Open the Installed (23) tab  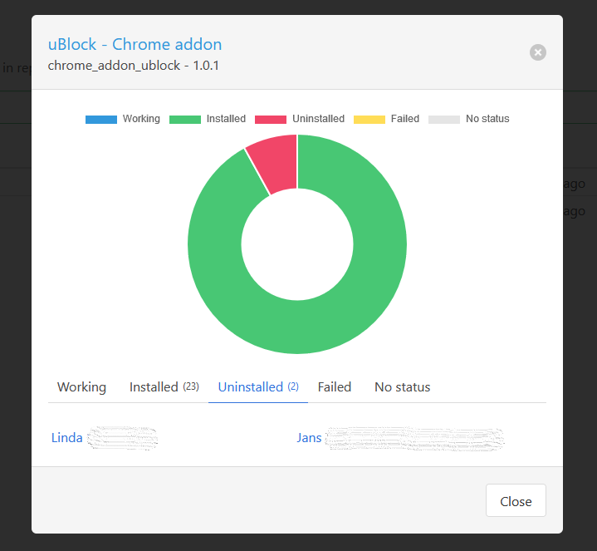tap(164, 387)
